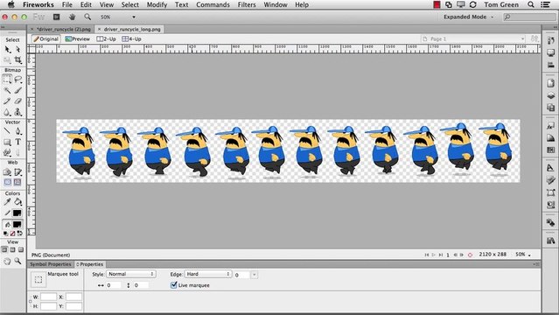Click the stroke color swatch
559x315 pixels.
click(17, 213)
